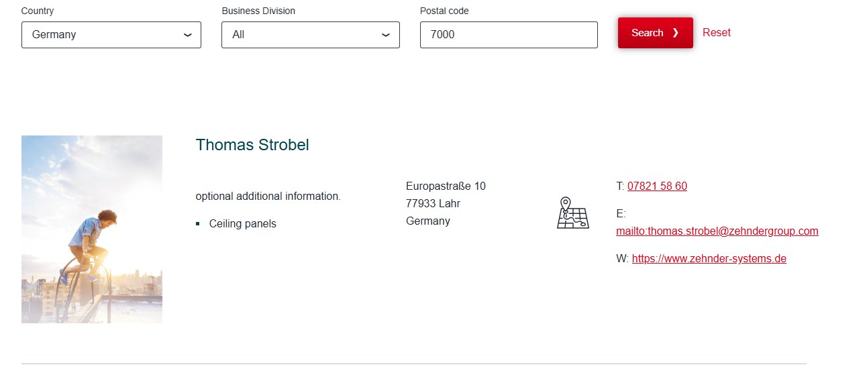The height and width of the screenshot is (391, 867).
Task: Click the Business Division field label
Action: click(x=258, y=11)
